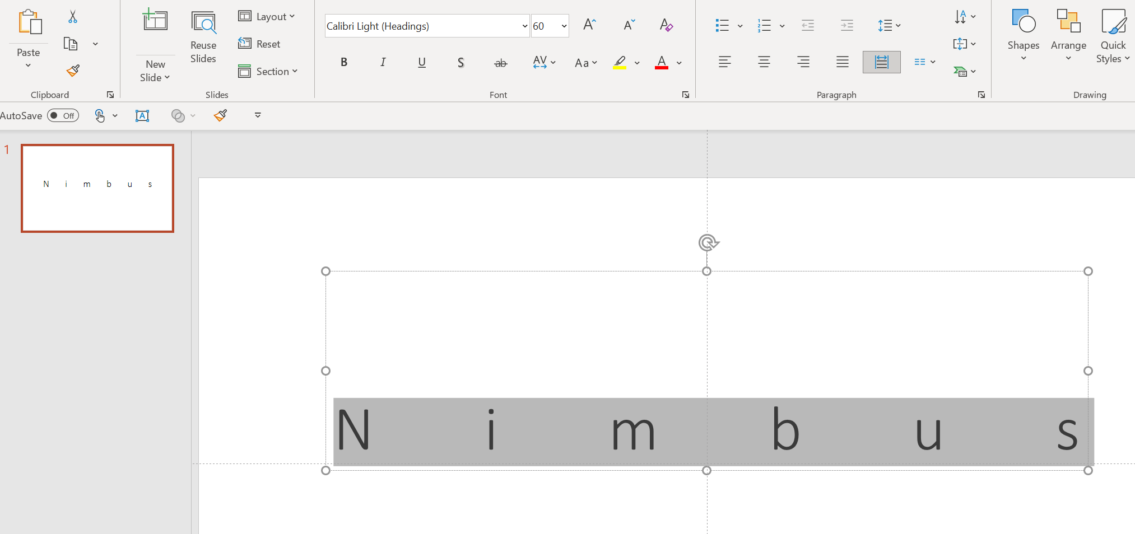Open Copy options arrow
This screenshot has height=534, width=1135.
[x=95, y=44]
